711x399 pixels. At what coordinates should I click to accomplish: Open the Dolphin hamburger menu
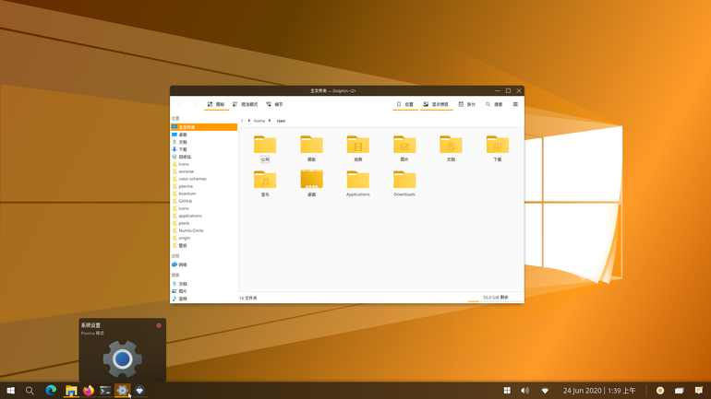pos(515,104)
